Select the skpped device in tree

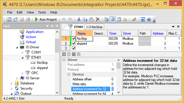tap(42, 68)
